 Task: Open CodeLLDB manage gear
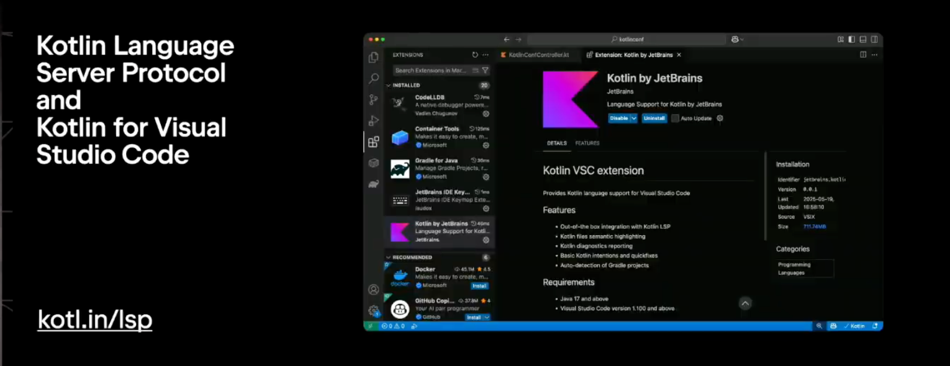[x=486, y=114]
